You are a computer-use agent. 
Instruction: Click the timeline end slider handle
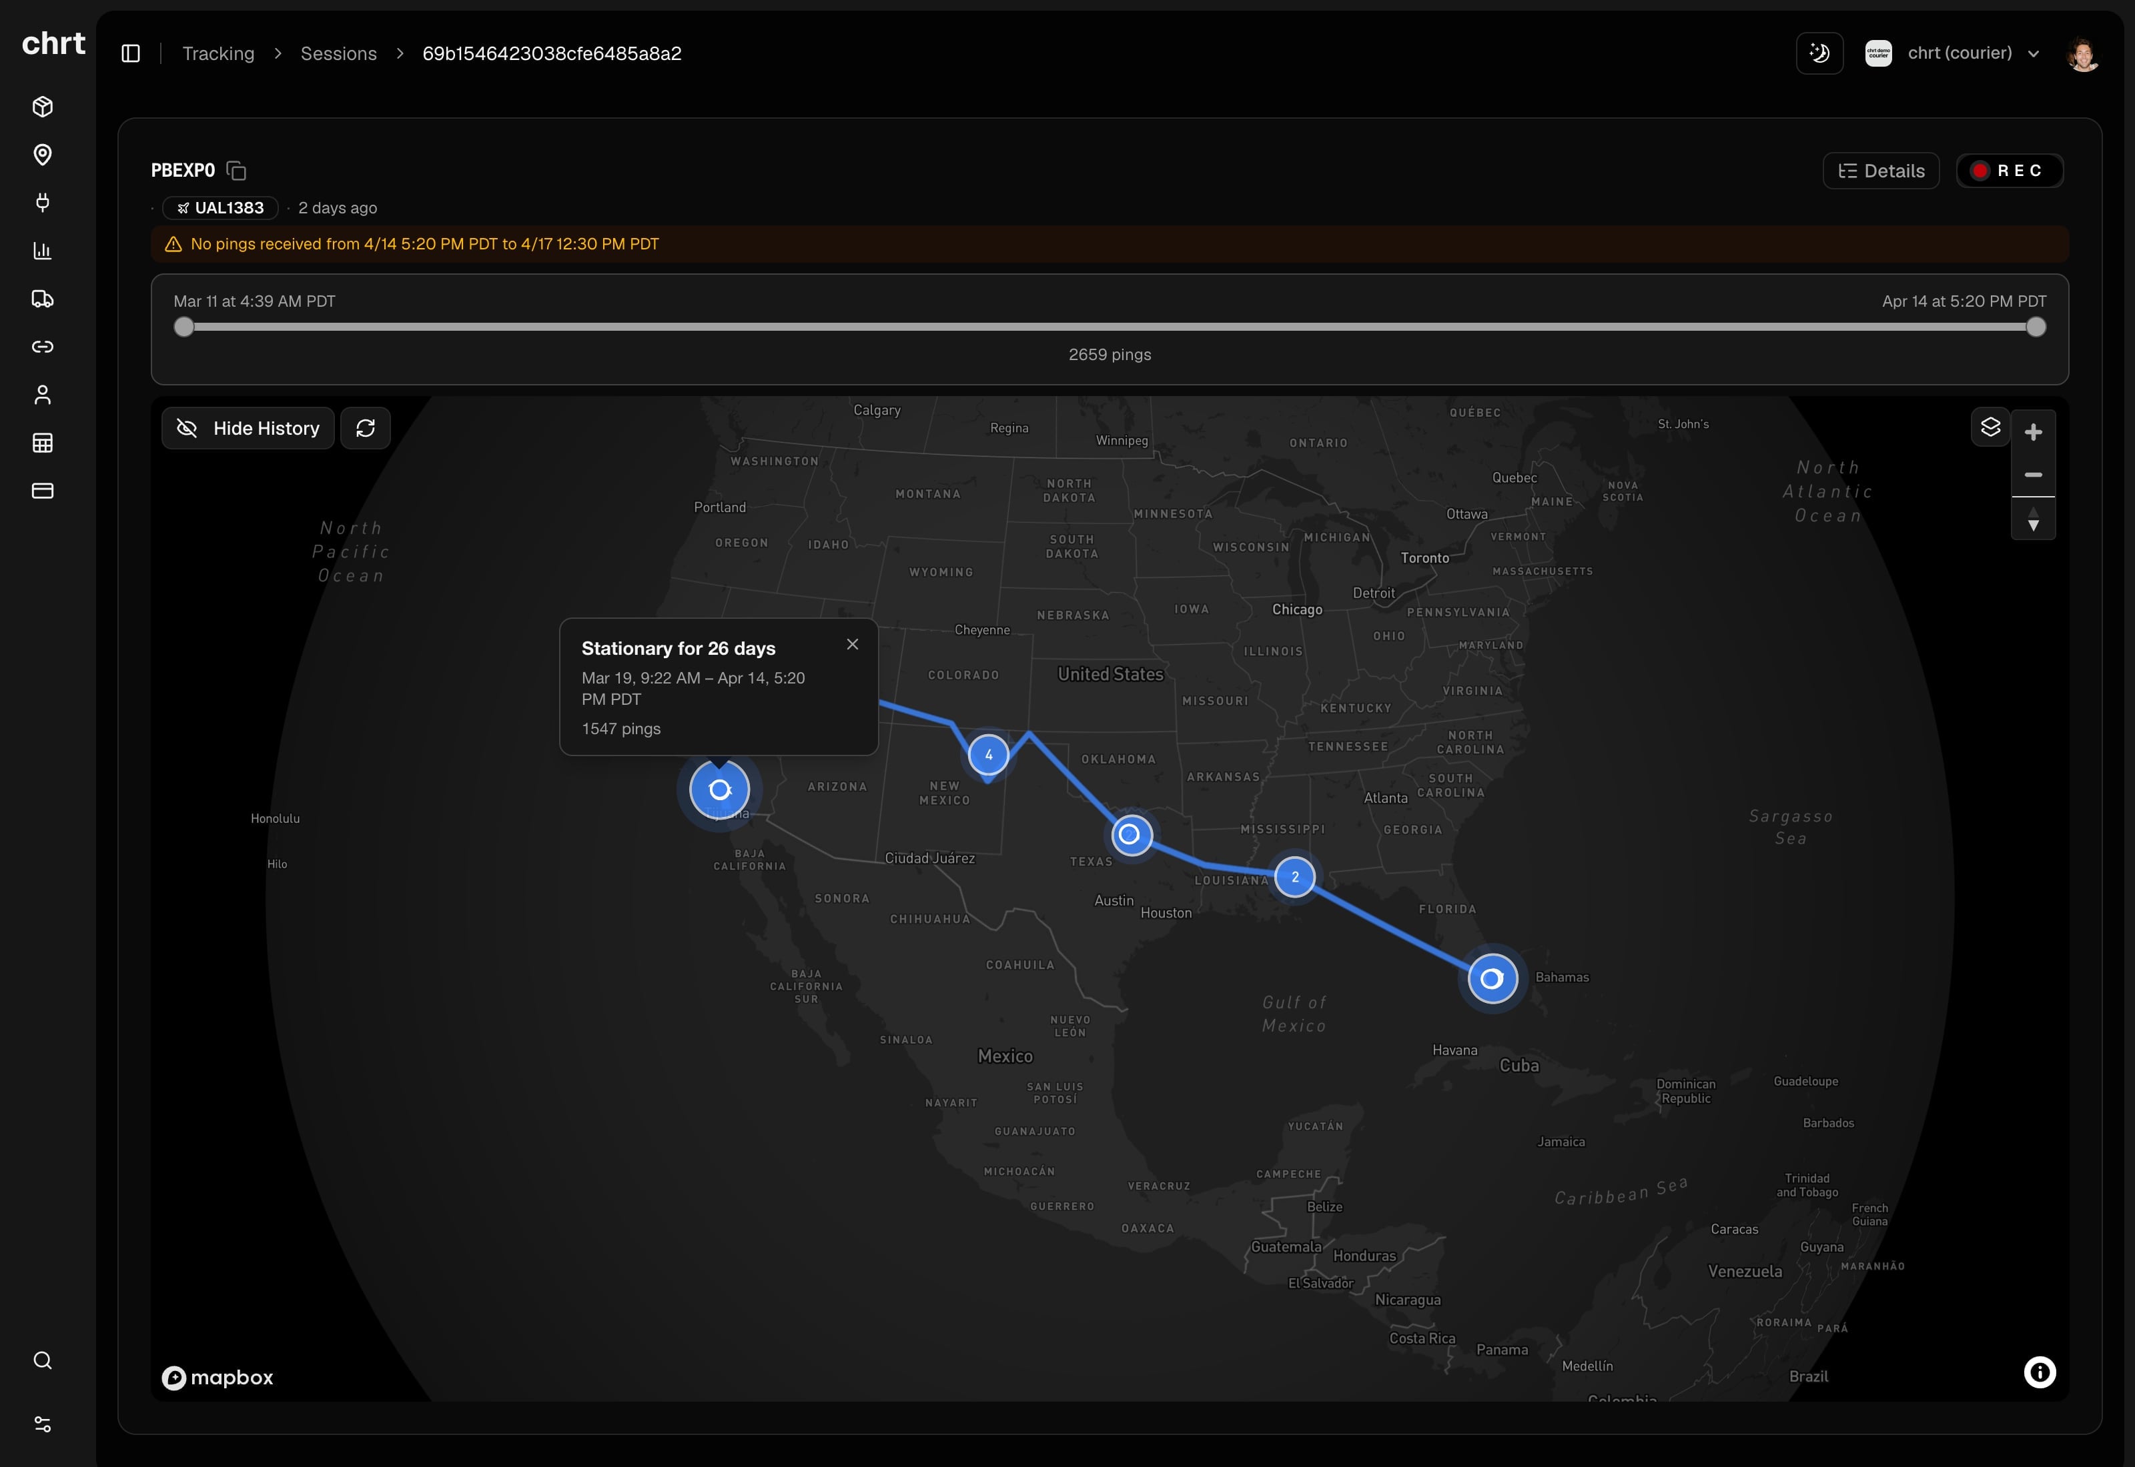point(2037,327)
